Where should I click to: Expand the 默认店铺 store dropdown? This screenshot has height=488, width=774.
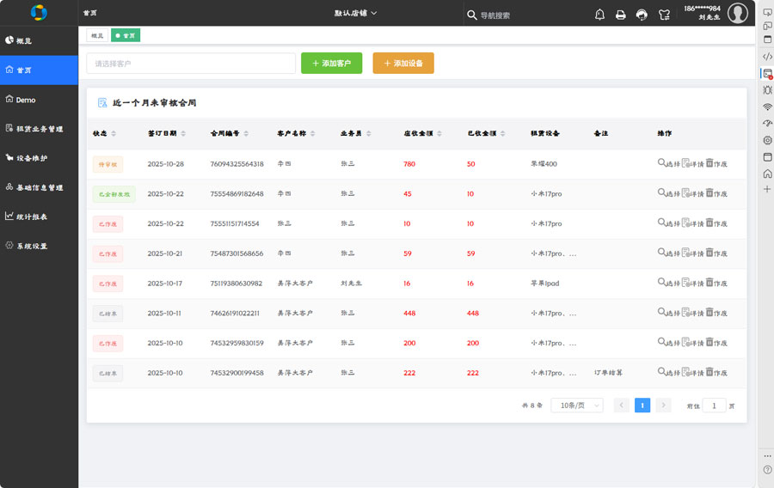355,14
